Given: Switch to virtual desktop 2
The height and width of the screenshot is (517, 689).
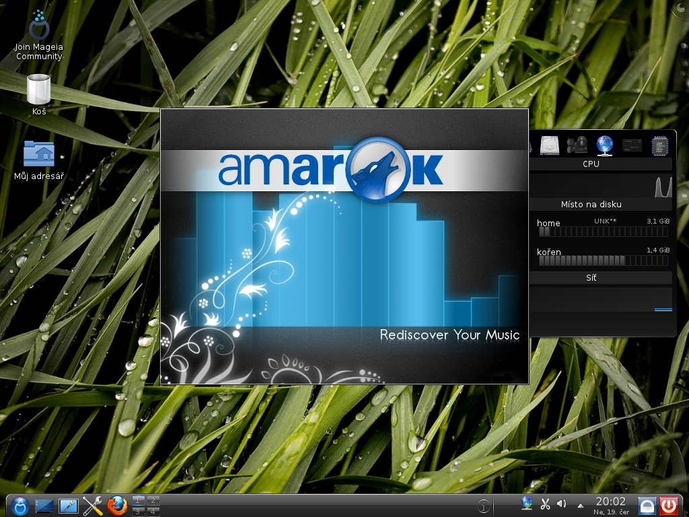Looking at the screenshot, I should [153, 500].
